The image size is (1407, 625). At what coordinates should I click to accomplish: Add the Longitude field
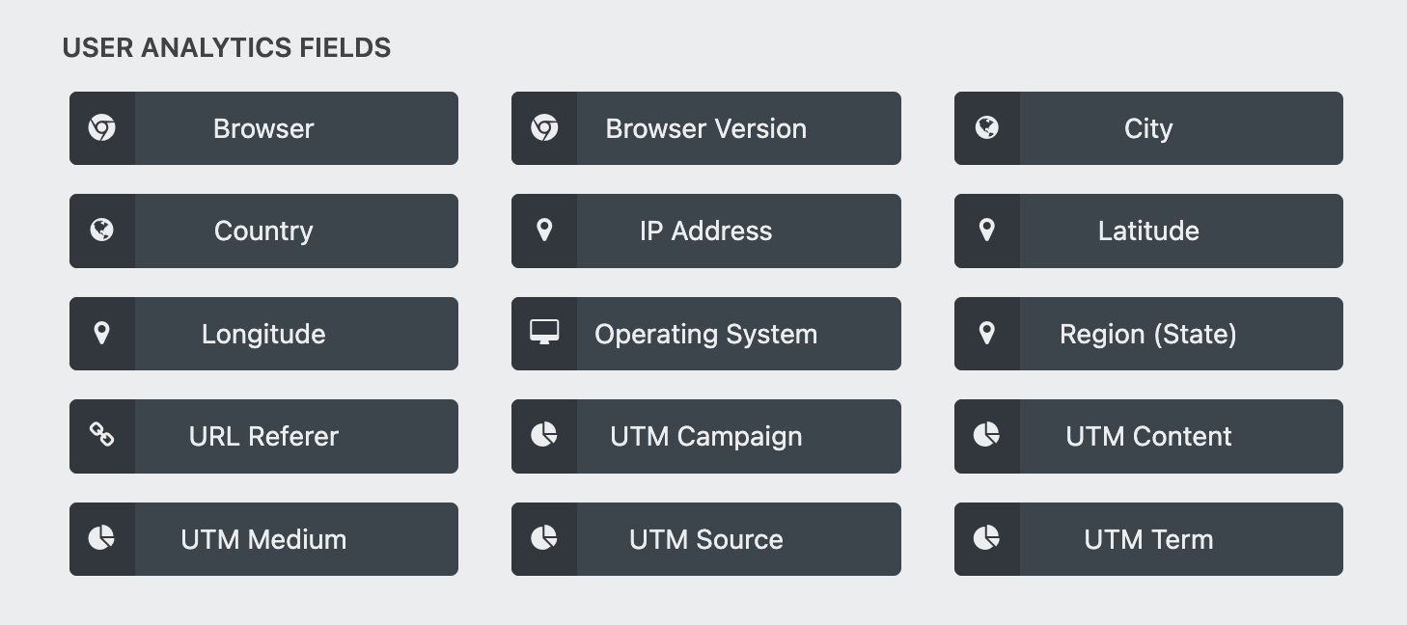pyautogui.click(x=263, y=334)
